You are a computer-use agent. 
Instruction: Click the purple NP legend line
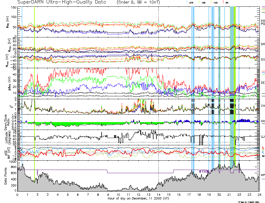263,179
